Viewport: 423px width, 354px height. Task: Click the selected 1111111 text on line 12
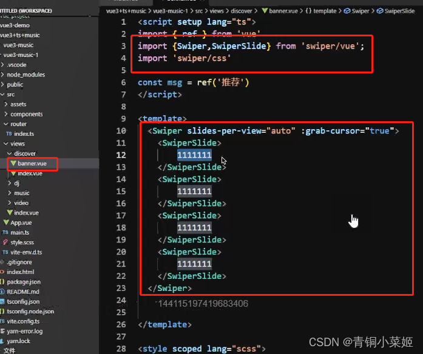[194, 155]
